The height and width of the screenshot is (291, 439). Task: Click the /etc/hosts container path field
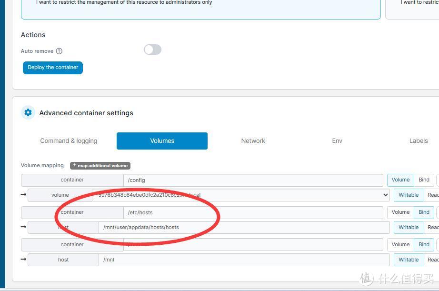pyautogui.click(x=255, y=212)
